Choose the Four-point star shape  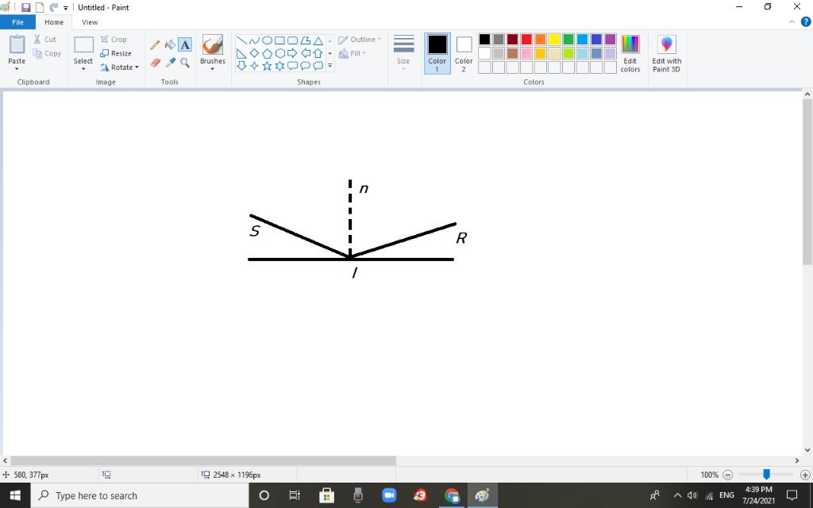pos(254,66)
